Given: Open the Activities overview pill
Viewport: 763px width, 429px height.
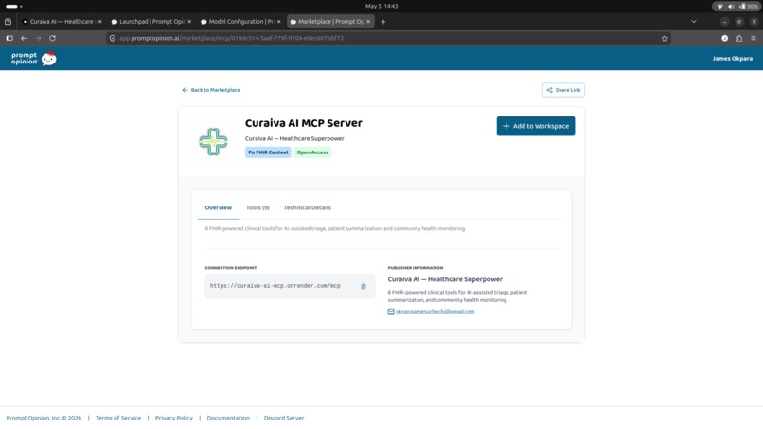Looking at the screenshot, I should pyautogui.click(x=13, y=7).
